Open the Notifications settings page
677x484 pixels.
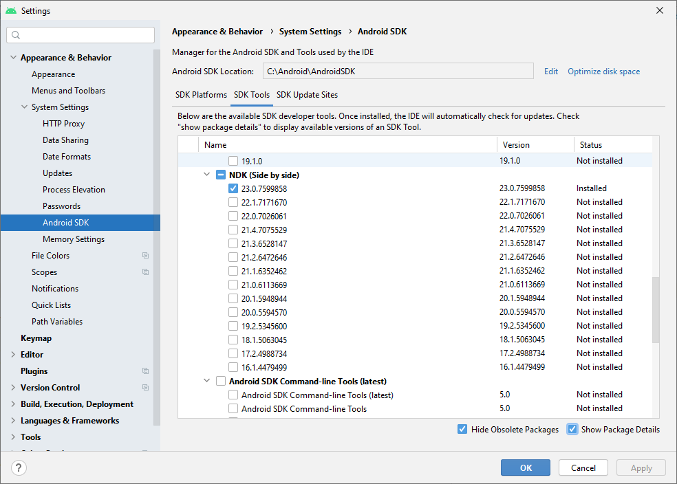55,289
